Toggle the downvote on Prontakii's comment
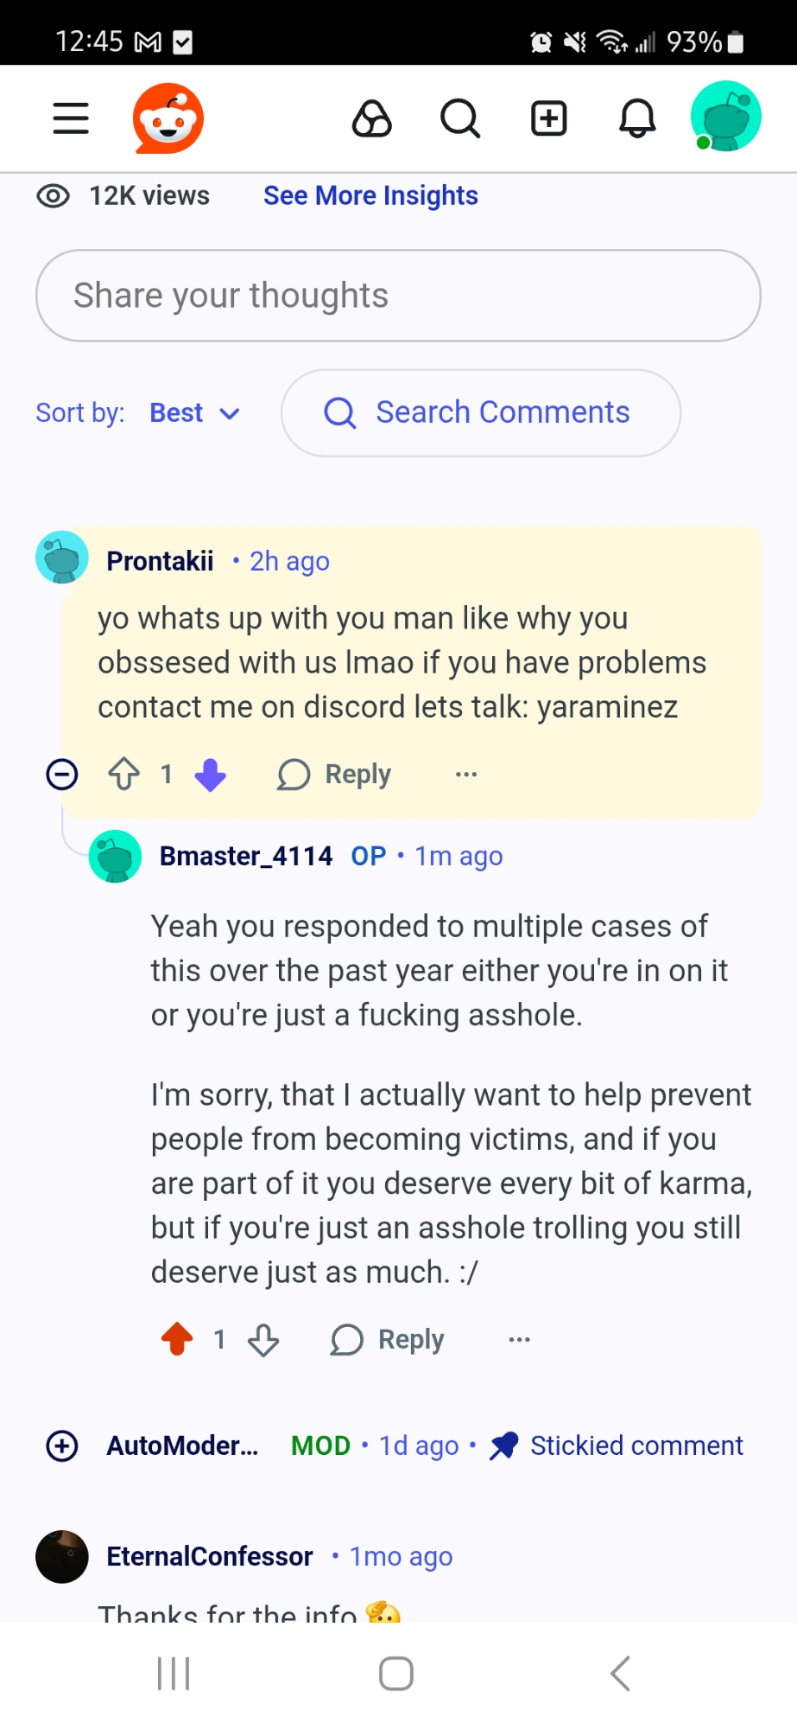This screenshot has width=797, height=1729. click(x=211, y=775)
